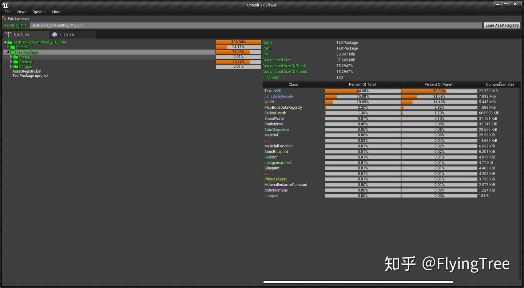524x288 pixels.
Task: Expand the Plugins tree node
Action: coord(11,67)
